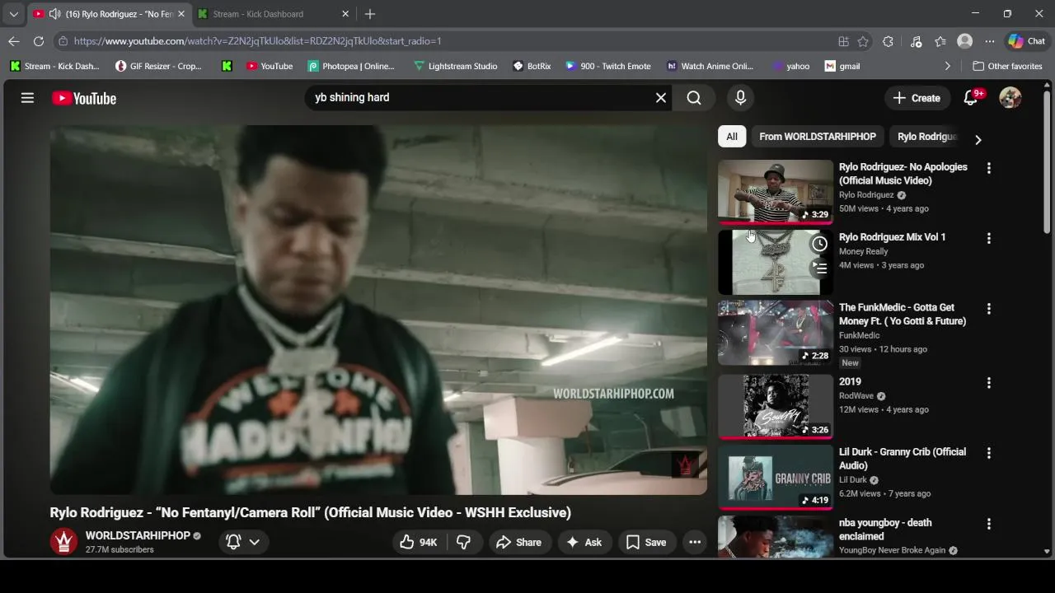Open the YouTube hamburger guide menu
Viewport: 1055px width, 593px height.
27,98
